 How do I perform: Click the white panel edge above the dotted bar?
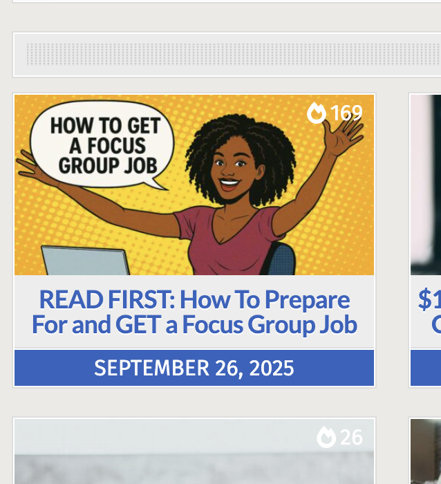(x=227, y=1)
